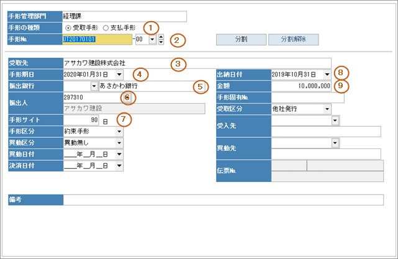Click the 分割解除 button
The height and width of the screenshot is (259, 398).
294,40
